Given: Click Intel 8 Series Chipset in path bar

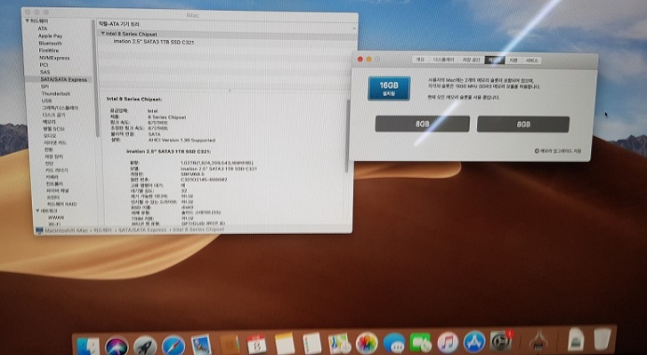Looking at the screenshot, I should (x=198, y=229).
